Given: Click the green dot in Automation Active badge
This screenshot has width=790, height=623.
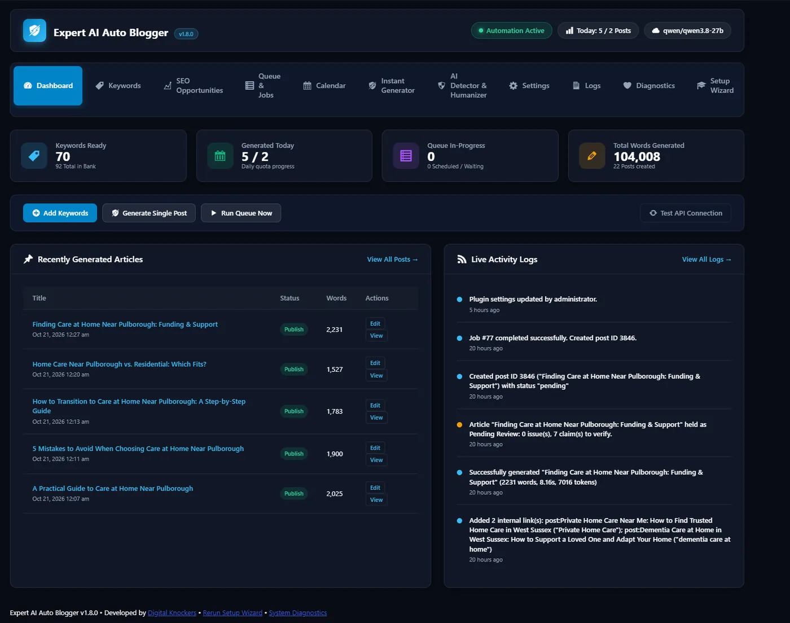Looking at the screenshot, I should 481,30.
